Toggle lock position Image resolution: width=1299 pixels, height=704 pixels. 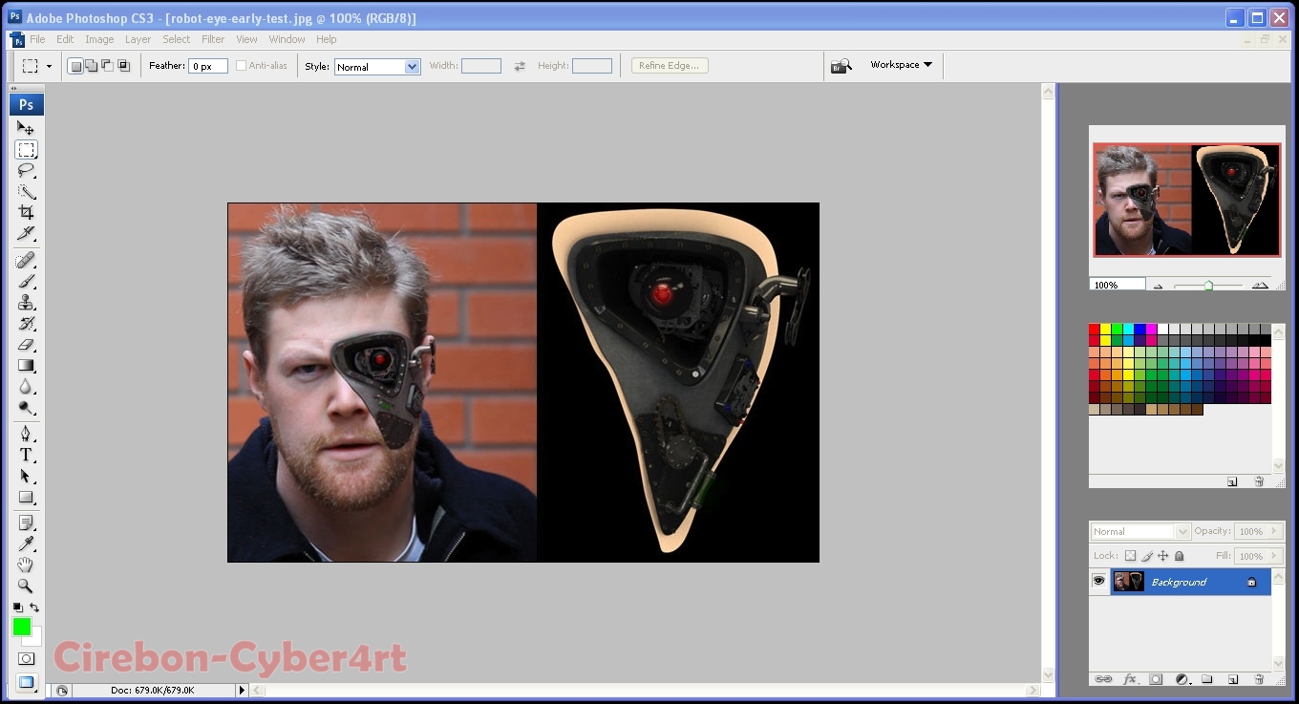click(x=1163, y=556)
